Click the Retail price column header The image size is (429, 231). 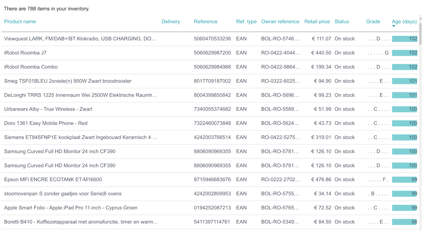point(317,21)
